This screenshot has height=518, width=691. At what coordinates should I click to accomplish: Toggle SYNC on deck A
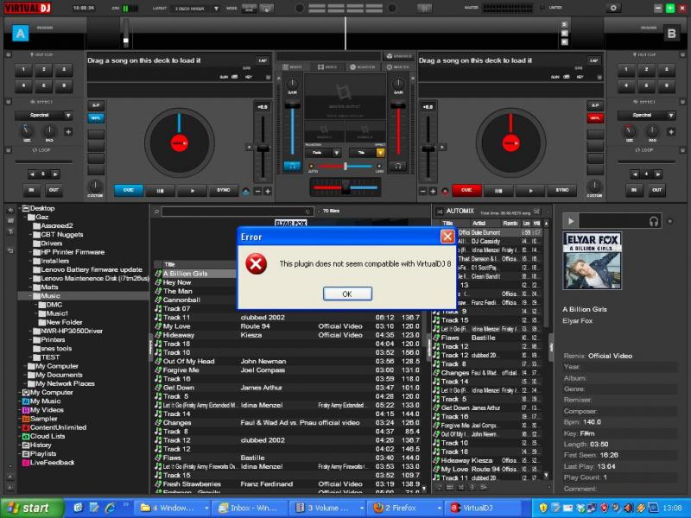(224, 190)
